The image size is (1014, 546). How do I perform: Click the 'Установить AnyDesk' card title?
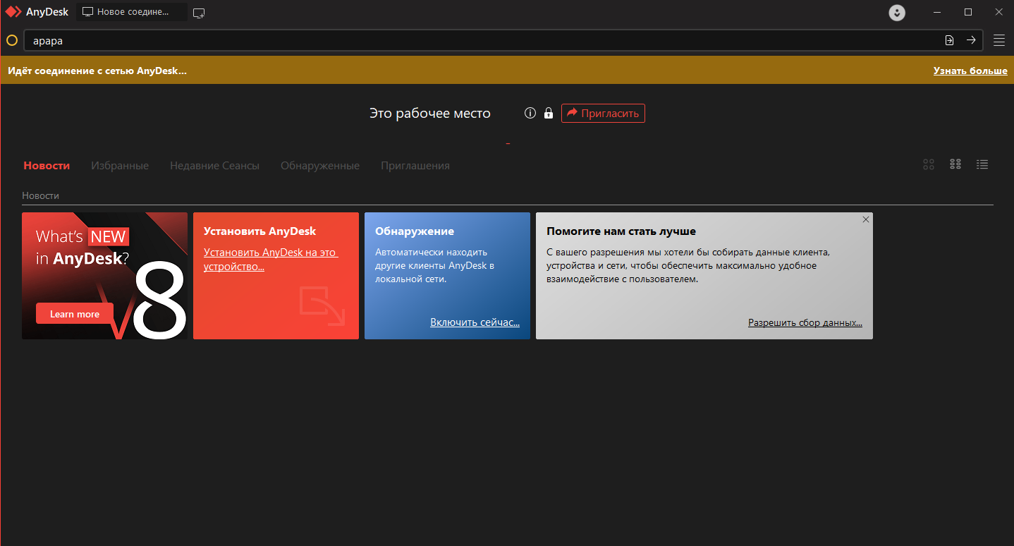coord(260,231)
